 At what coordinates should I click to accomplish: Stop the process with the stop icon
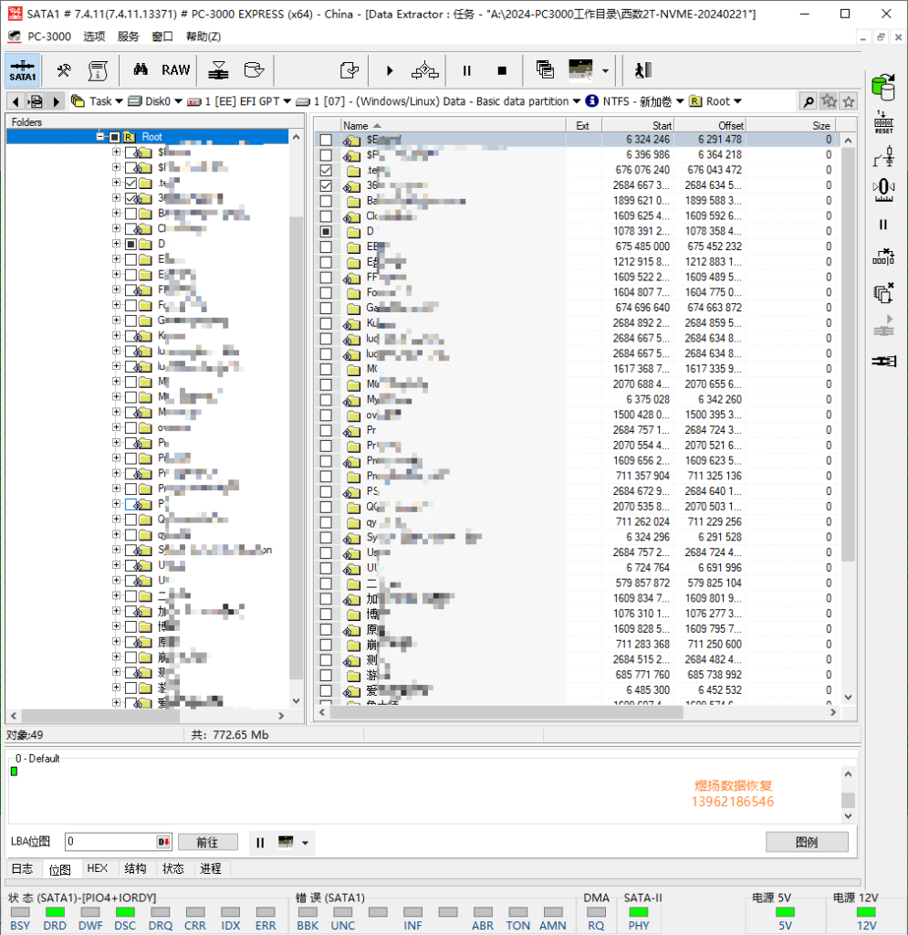pyautogui.click(x=502, y=71)
